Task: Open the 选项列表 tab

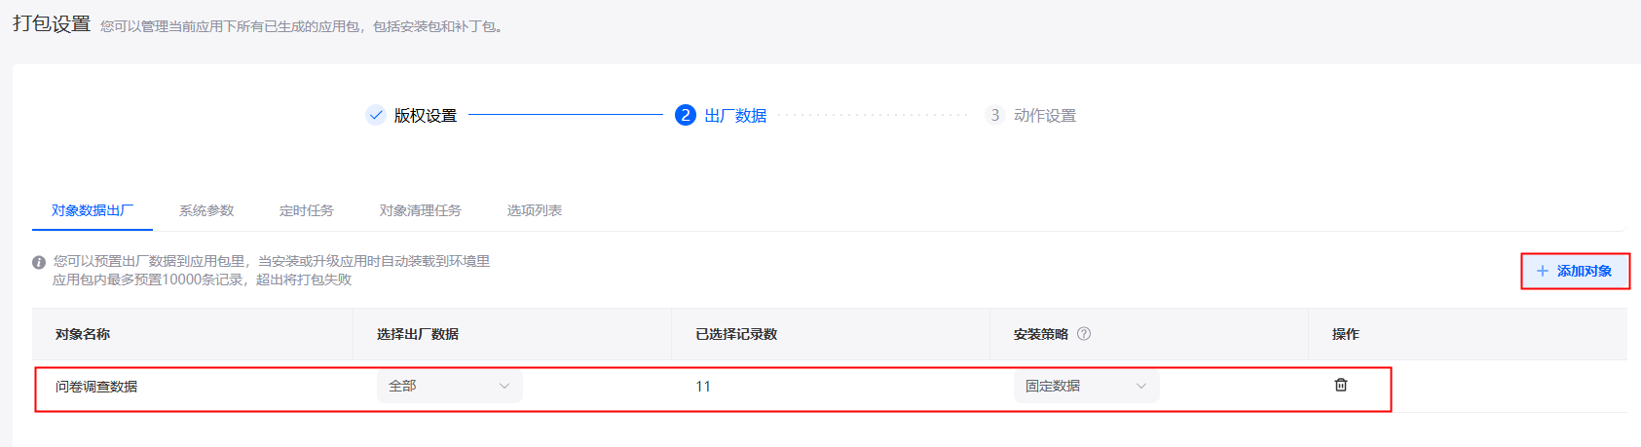Action: tap(535, 210)
